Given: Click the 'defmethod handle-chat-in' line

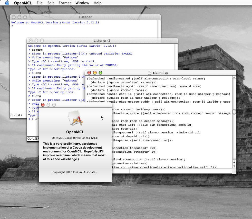Looking at the screenshot, I should point(159,94).
